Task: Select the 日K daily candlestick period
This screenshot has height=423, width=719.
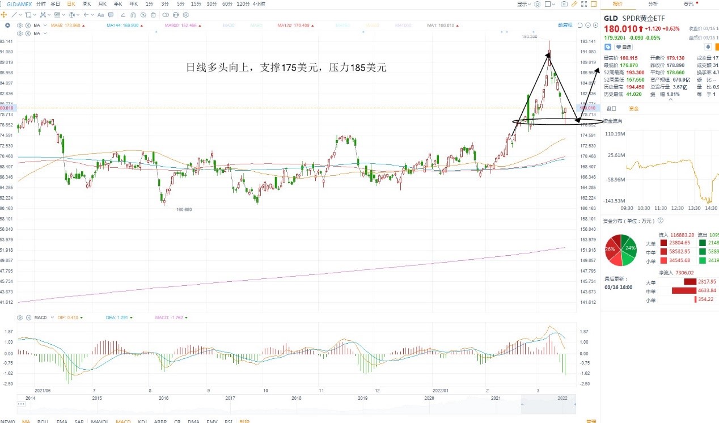Action: click(x=71, y=4)
